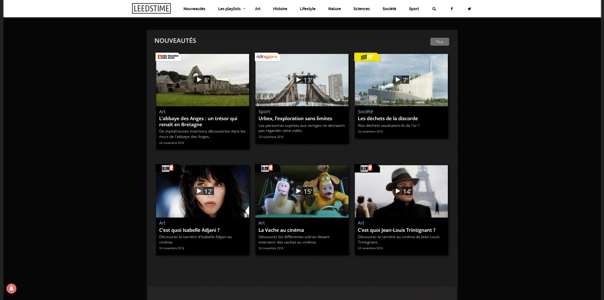The image size is (604, 300).
Task: Play the Urbex 13-minute video
Action: pos(304,80)
